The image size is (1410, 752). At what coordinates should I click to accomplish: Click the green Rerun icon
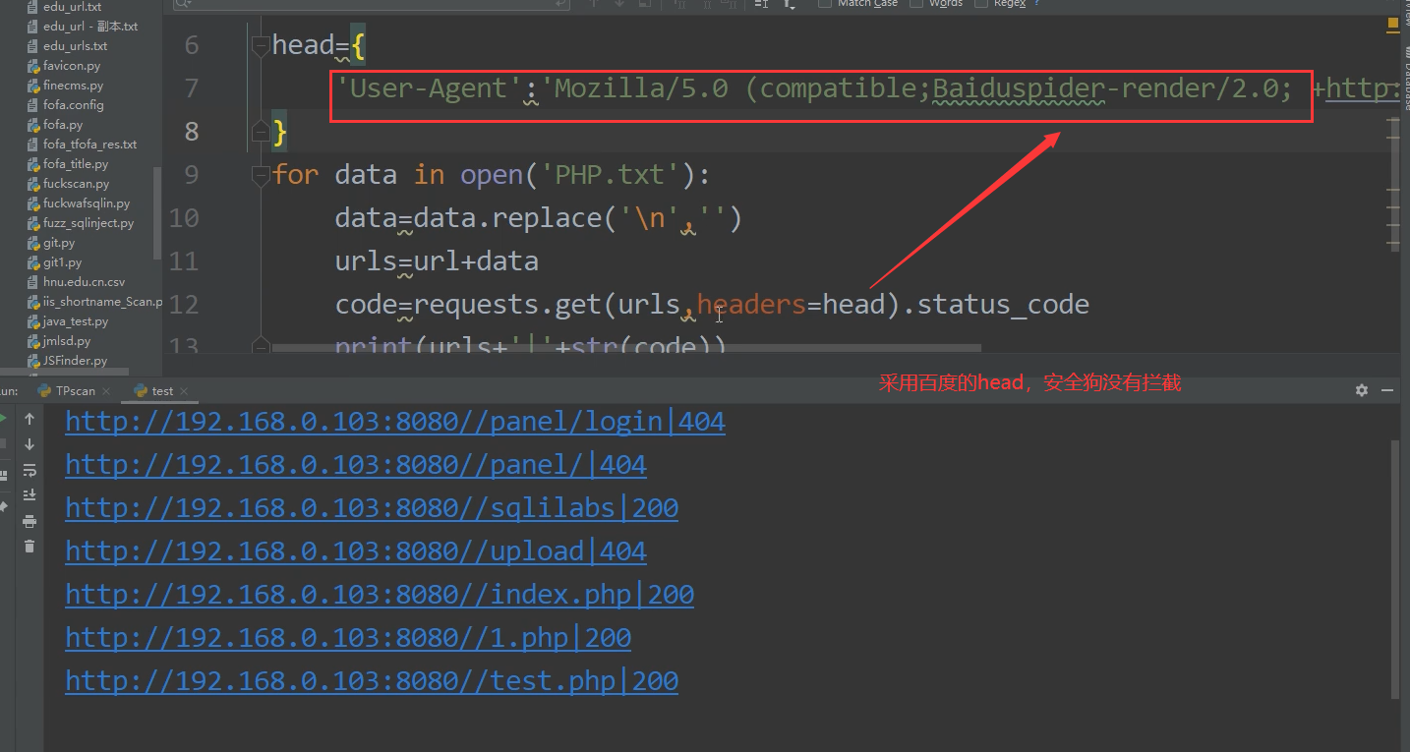click(x=3, y=420)
